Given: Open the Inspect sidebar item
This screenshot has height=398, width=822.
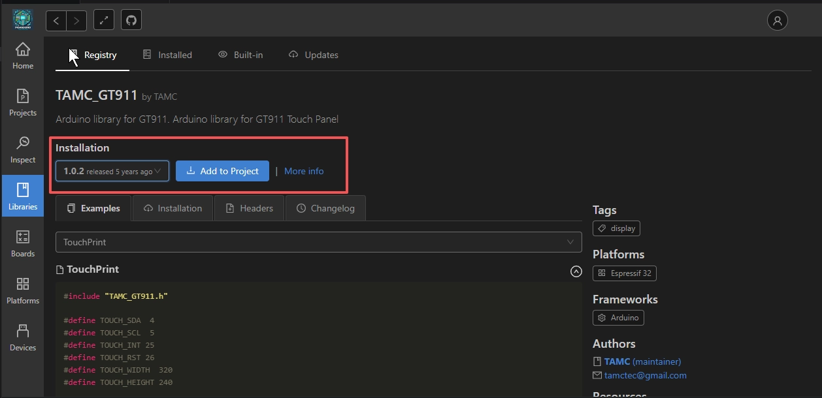Looking at the screenshot, I should coord(22,150).
